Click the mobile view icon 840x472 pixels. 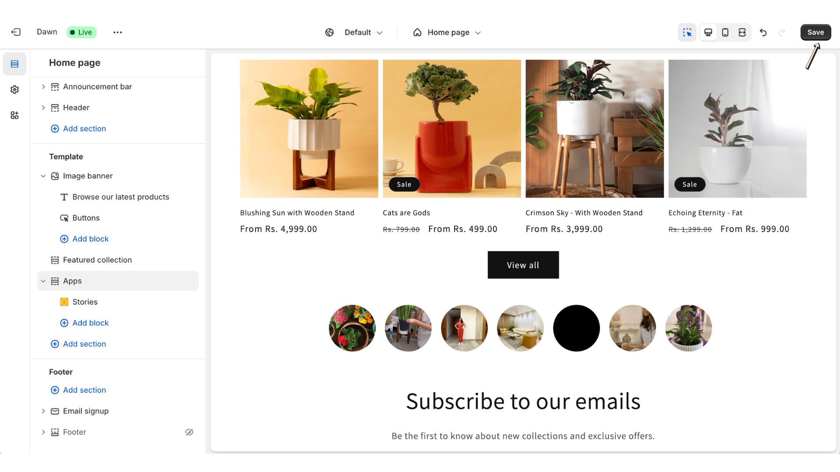point(725,32)
